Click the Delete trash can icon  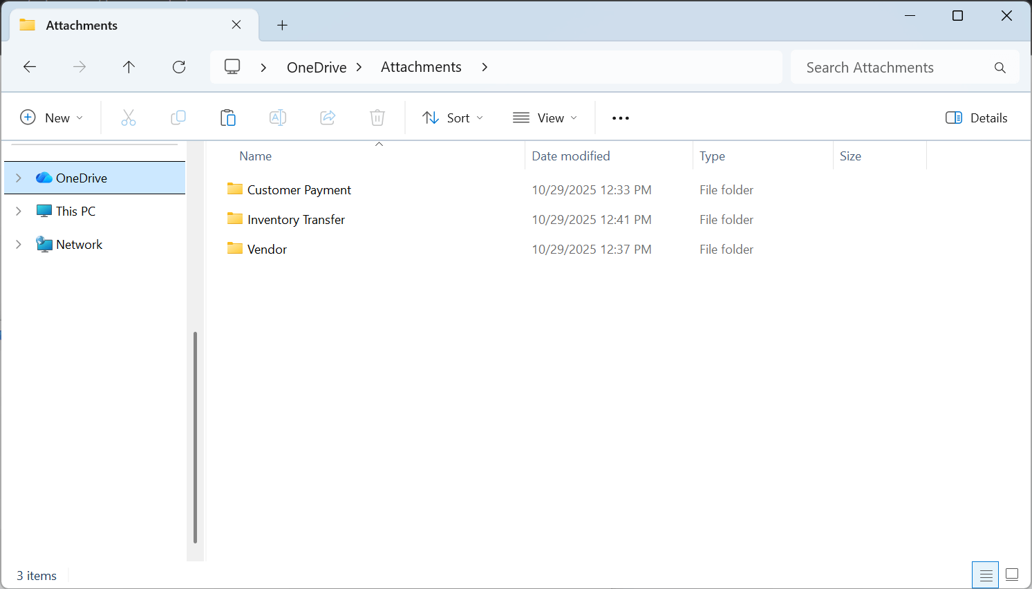click(377, 118)
